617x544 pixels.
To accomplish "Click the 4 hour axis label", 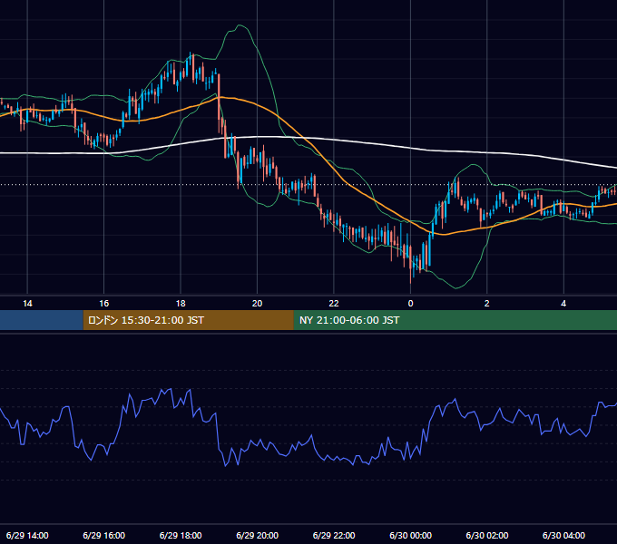I will pyautogui.click(x=563, y=304).
